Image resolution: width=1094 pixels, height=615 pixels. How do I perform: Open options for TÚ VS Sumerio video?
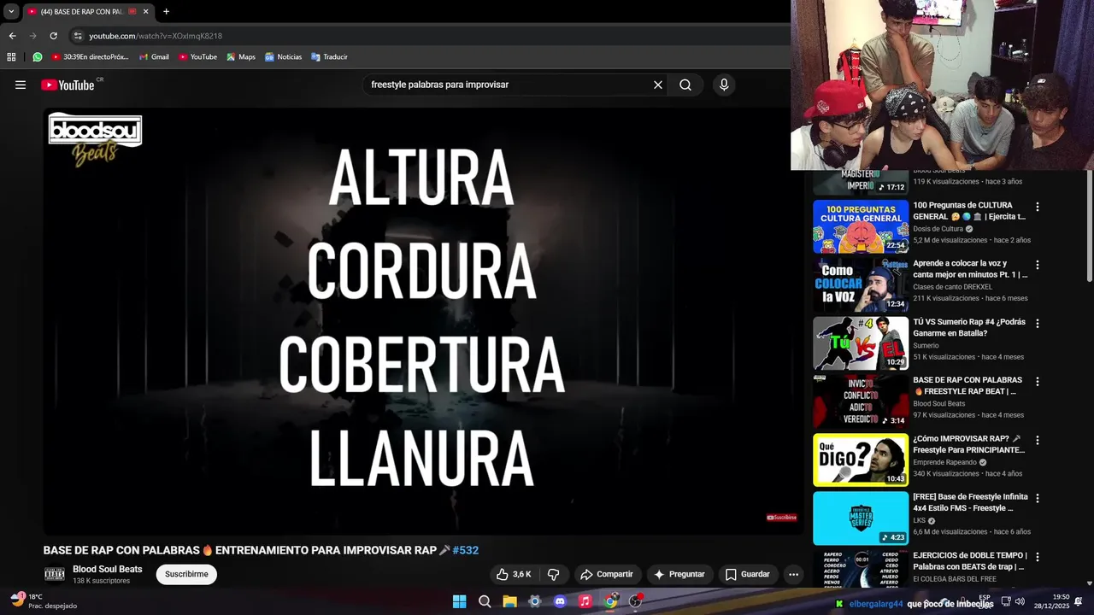coord(1038,324)
